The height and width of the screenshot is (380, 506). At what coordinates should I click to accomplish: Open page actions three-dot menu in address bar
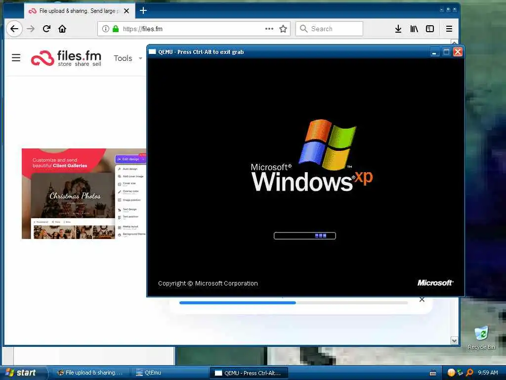269,29
